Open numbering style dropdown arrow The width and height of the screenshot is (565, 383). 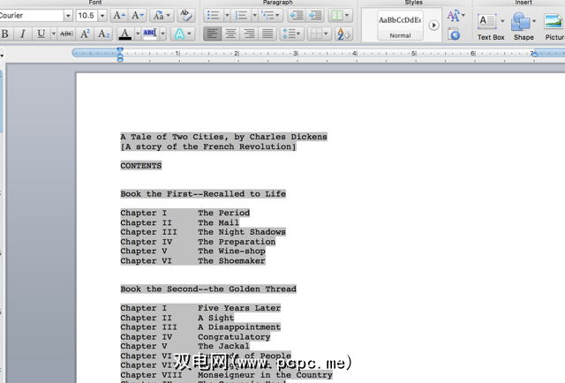click(254, 16)
